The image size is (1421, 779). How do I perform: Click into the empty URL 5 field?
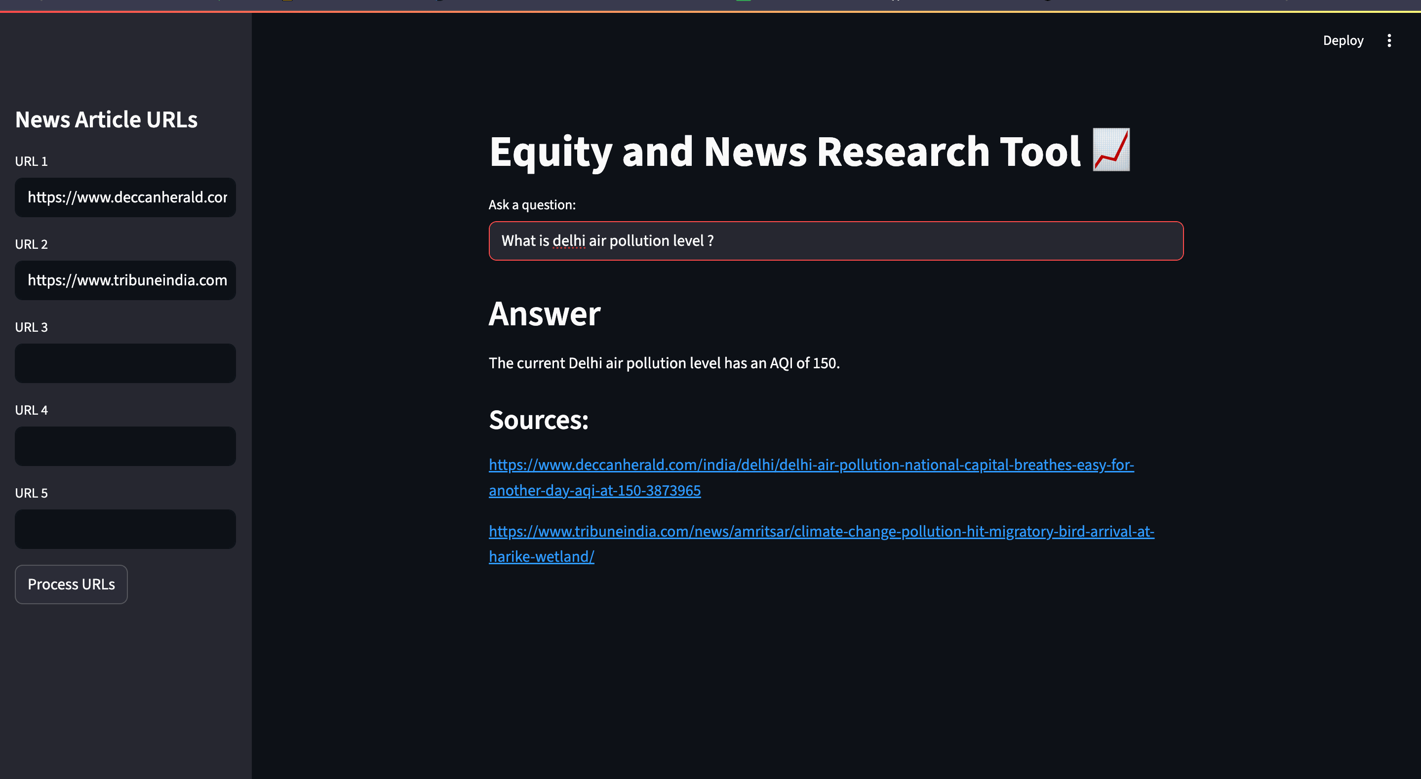point(125,529)
